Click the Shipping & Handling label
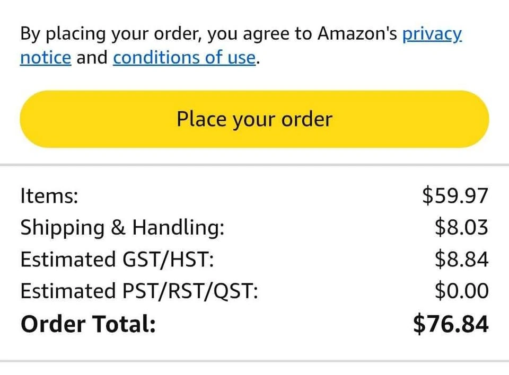The image size is (509, 375). point(122,228)
